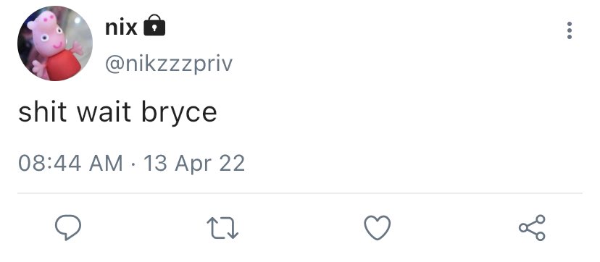Select the tweet text 'shit wait bryce'
600x262 pixels.
coord(118,112)
